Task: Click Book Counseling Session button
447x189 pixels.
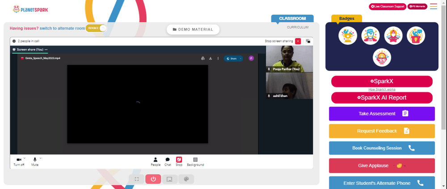Action: (x=382, y=148)
